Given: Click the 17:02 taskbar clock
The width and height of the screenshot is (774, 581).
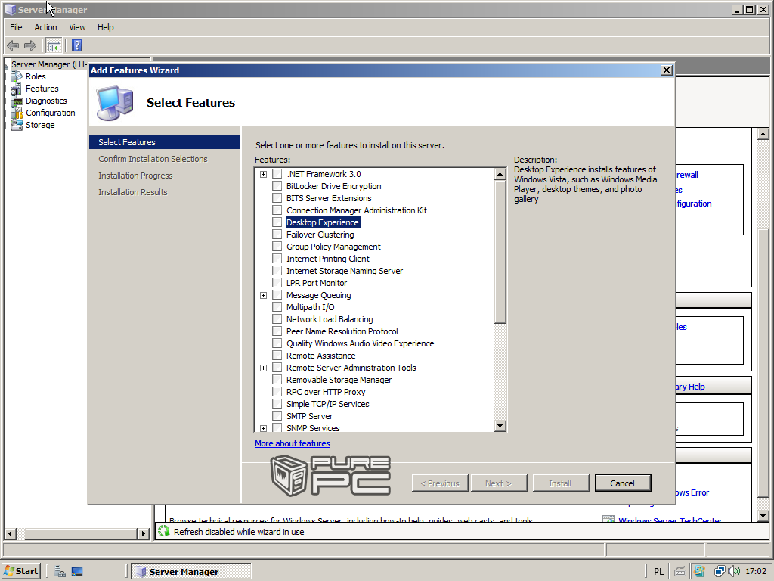Looking at the screenshot, I should tap(756, 572).
